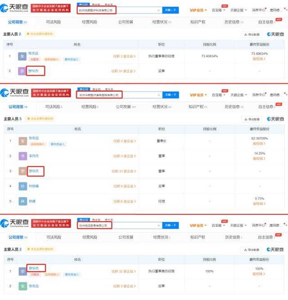
Task: Click the 导出数据 export button in the top screenshot
Action: tap(252, 35)
